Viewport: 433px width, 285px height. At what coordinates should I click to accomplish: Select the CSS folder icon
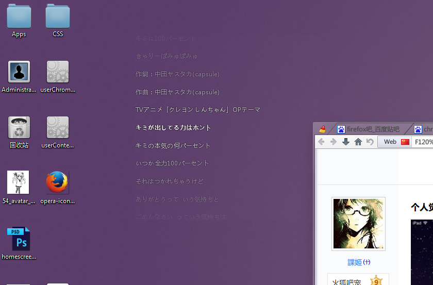pos(58,16)
